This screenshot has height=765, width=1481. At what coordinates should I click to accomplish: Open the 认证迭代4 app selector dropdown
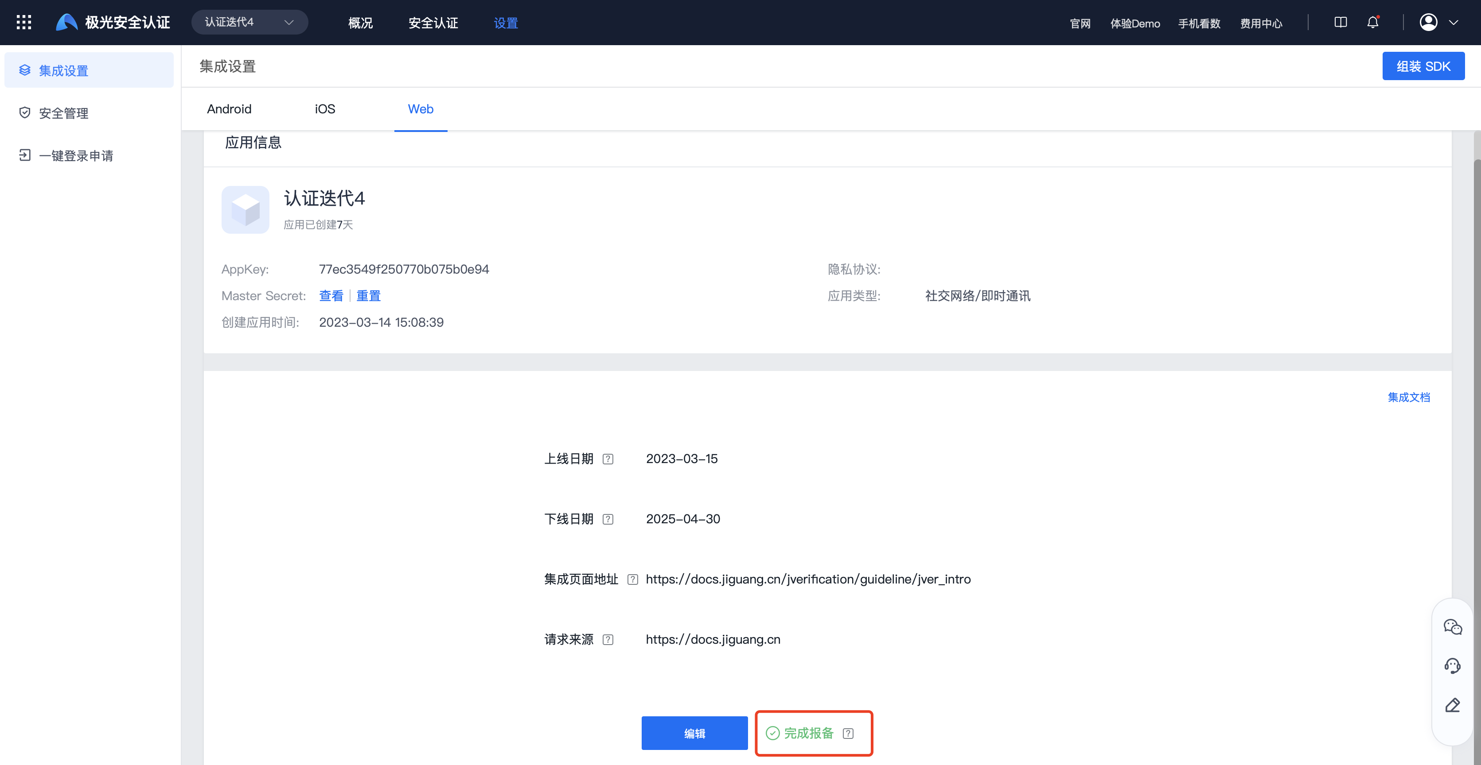coord(249,23)
